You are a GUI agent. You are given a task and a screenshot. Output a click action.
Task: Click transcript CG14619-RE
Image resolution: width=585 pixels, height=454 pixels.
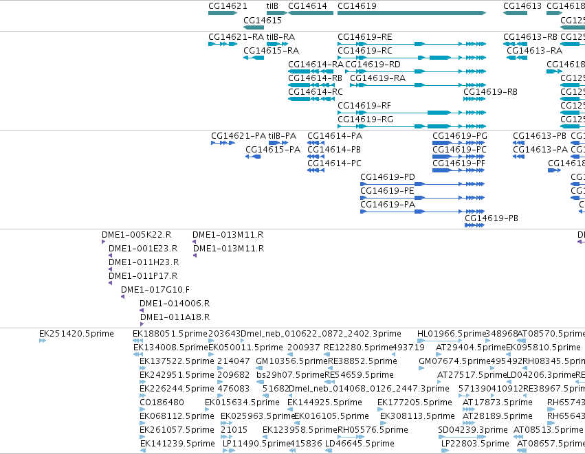coord(412,44)
